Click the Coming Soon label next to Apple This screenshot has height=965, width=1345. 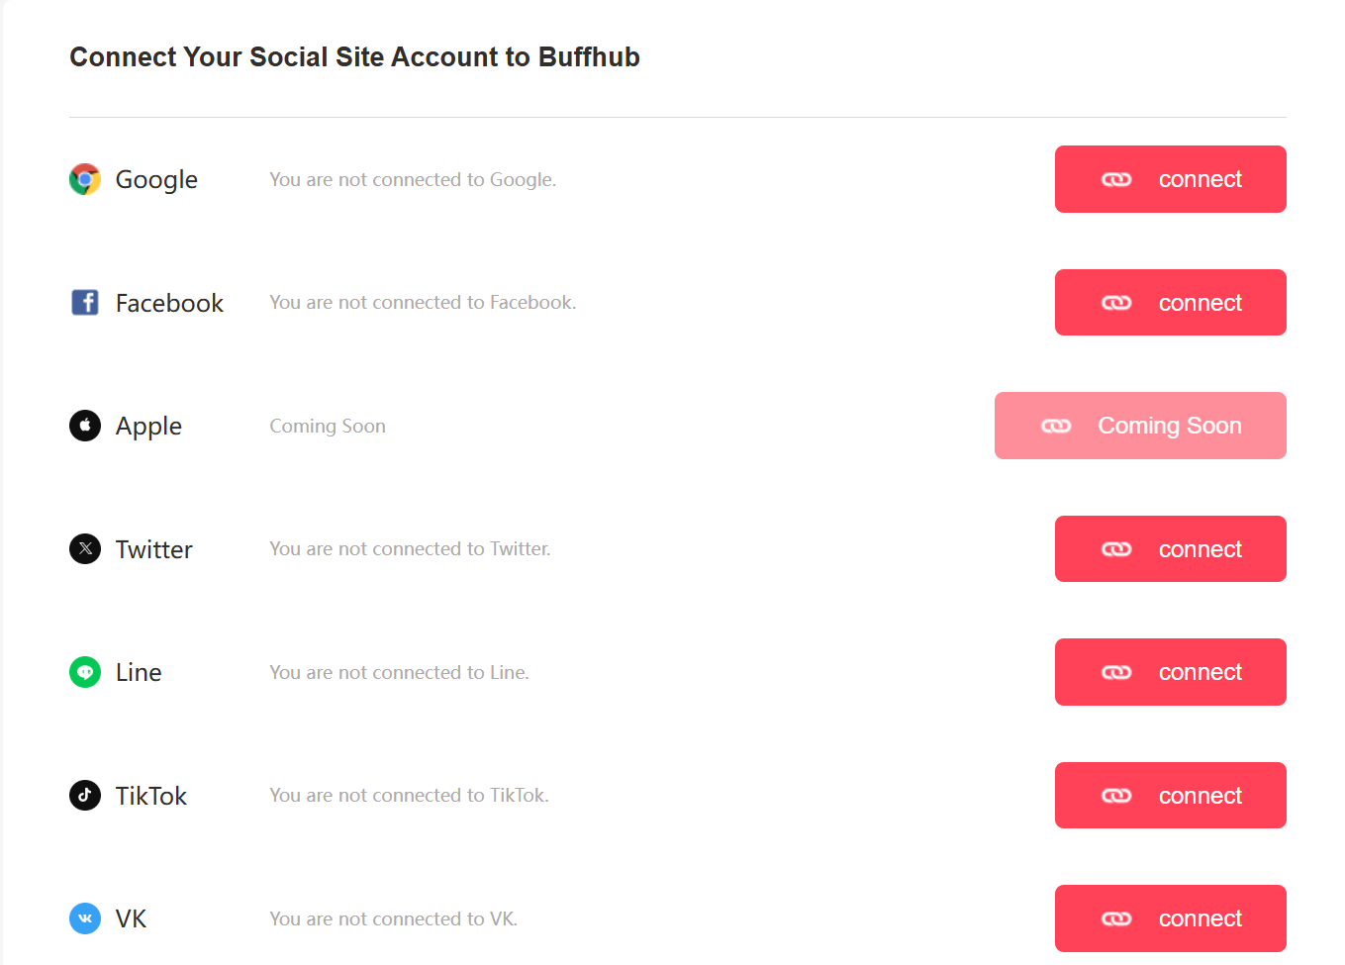328,426
